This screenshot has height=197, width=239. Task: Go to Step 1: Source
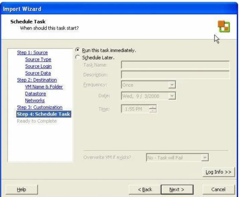(x=32, y=52)
